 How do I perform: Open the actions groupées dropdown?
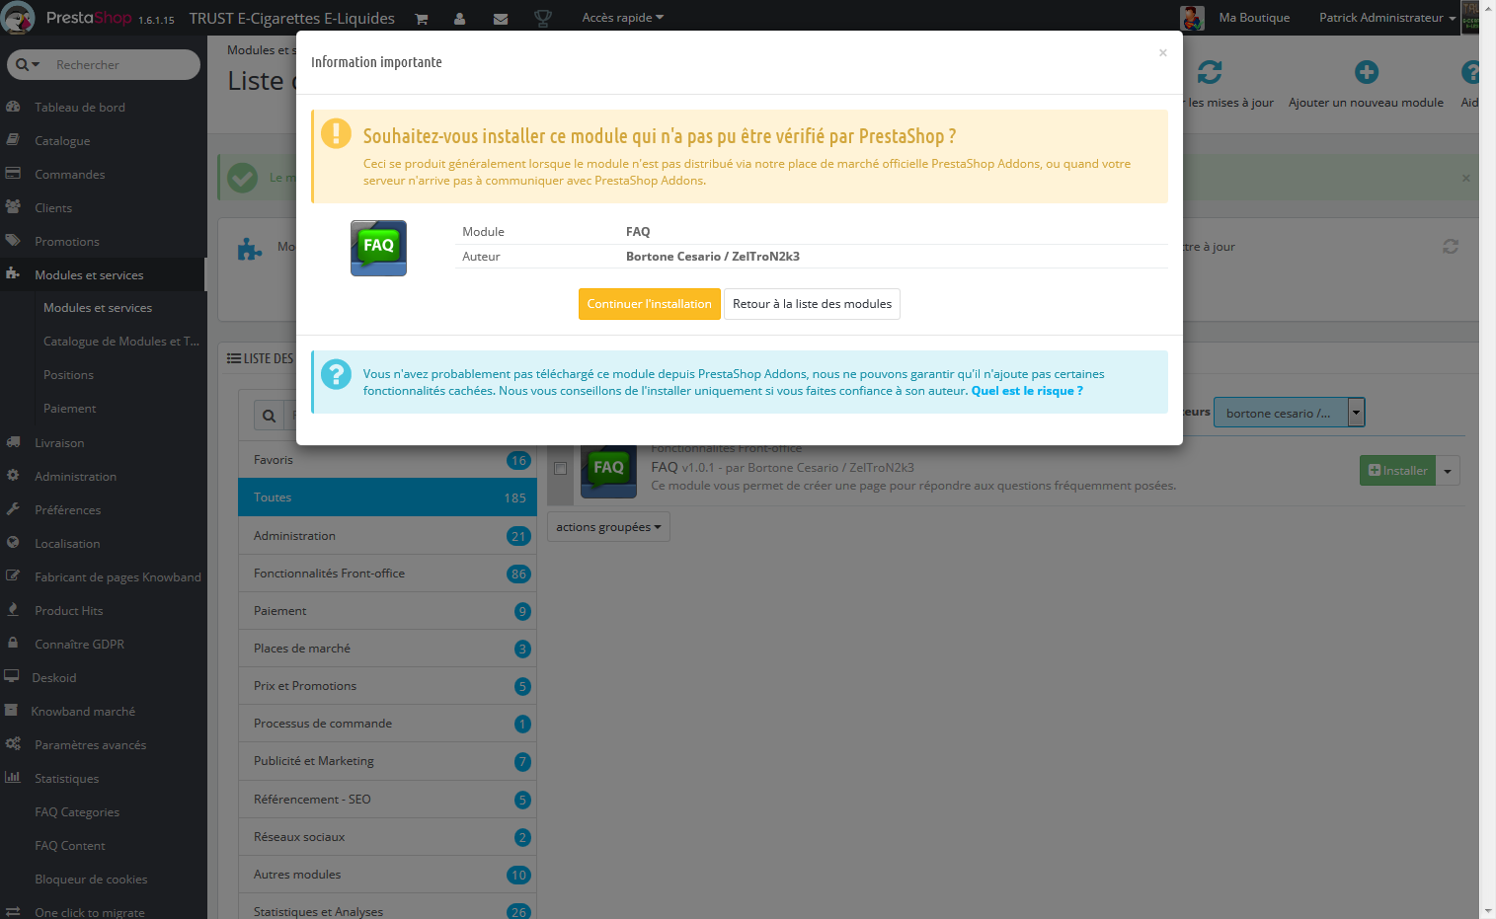(608, 527)
